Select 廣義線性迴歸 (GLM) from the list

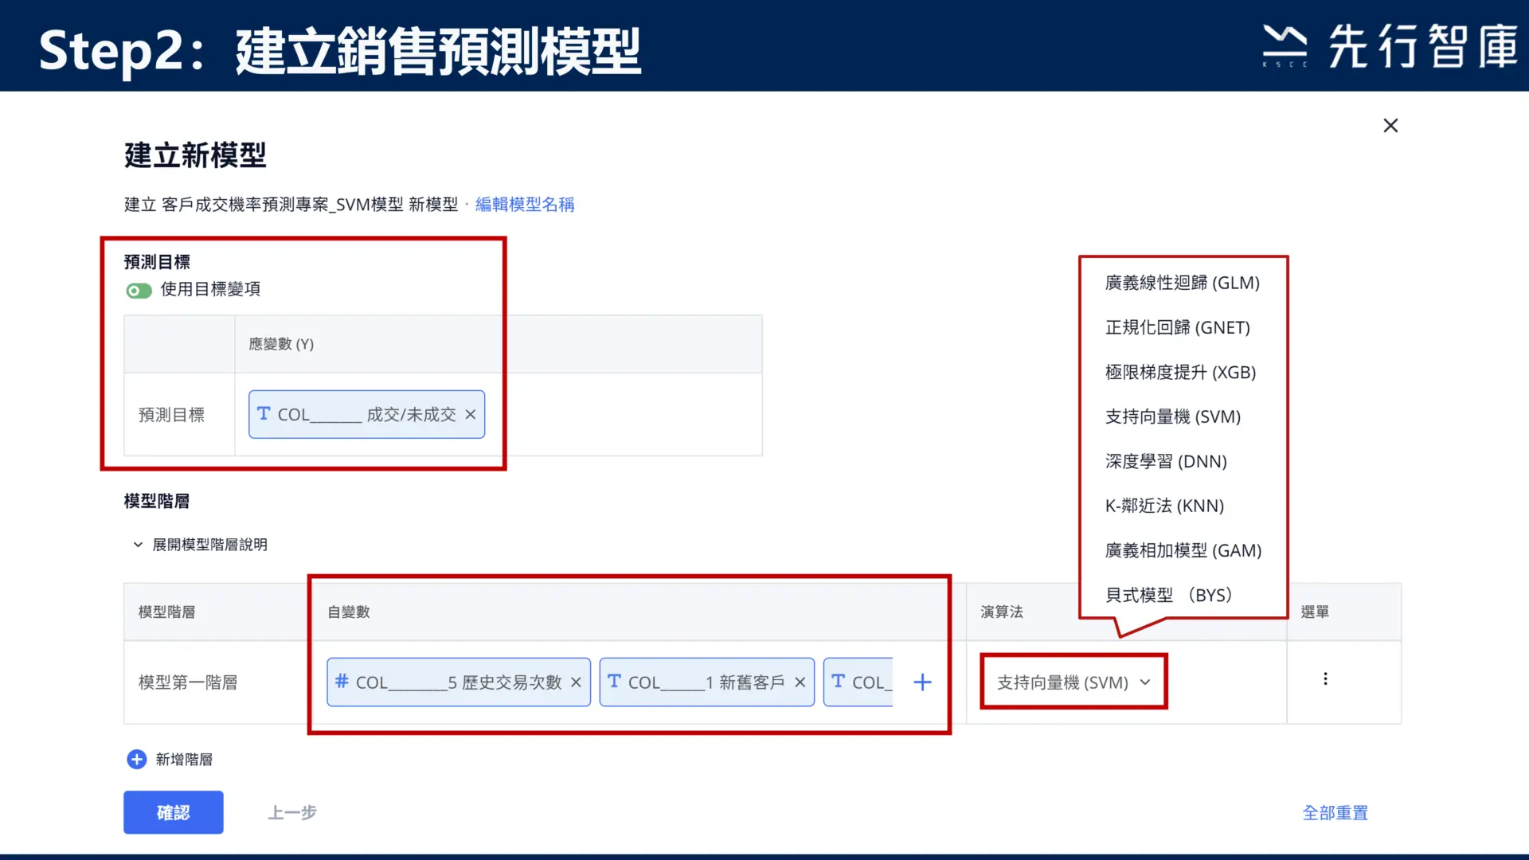(1183, 283)
